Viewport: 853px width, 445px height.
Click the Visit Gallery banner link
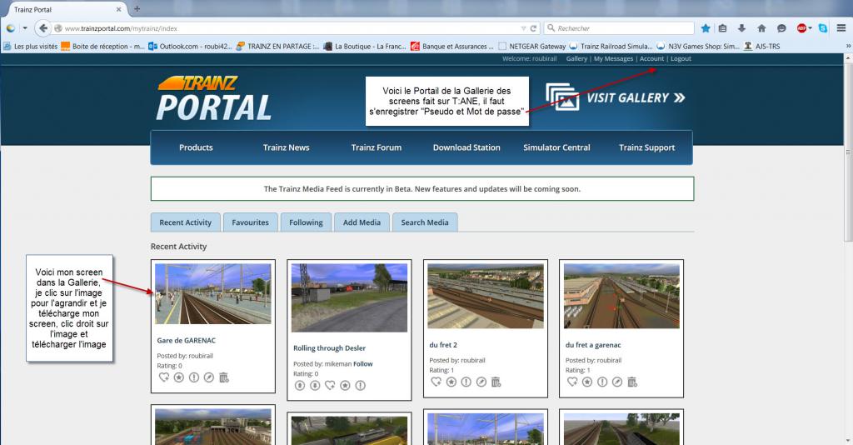click(616, 97)
